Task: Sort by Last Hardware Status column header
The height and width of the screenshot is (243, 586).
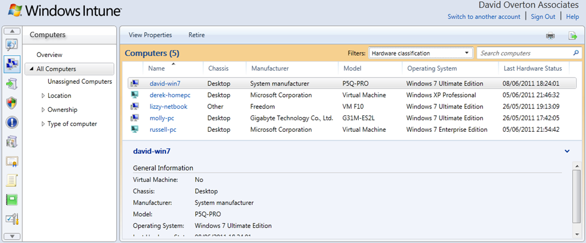Action: pyautogui.click(x=532, y=68)
